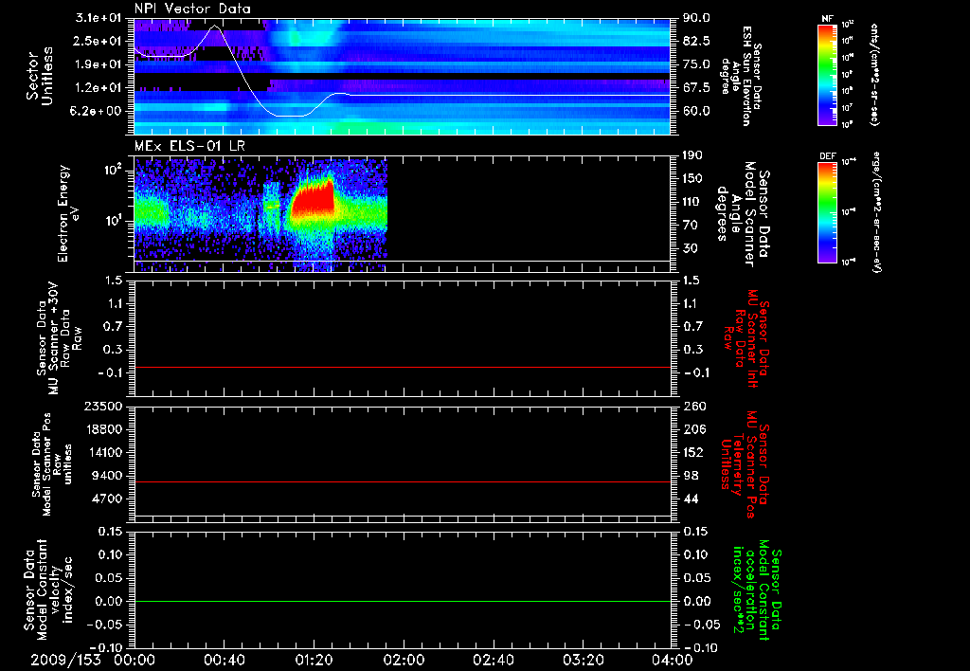Screen dimensions: 970x671
Task: Click the 04:00 time axis label
Action: click(673, 660)
